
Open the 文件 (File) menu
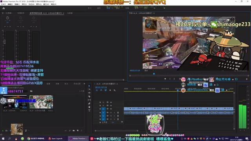click(x=3, y=4)
